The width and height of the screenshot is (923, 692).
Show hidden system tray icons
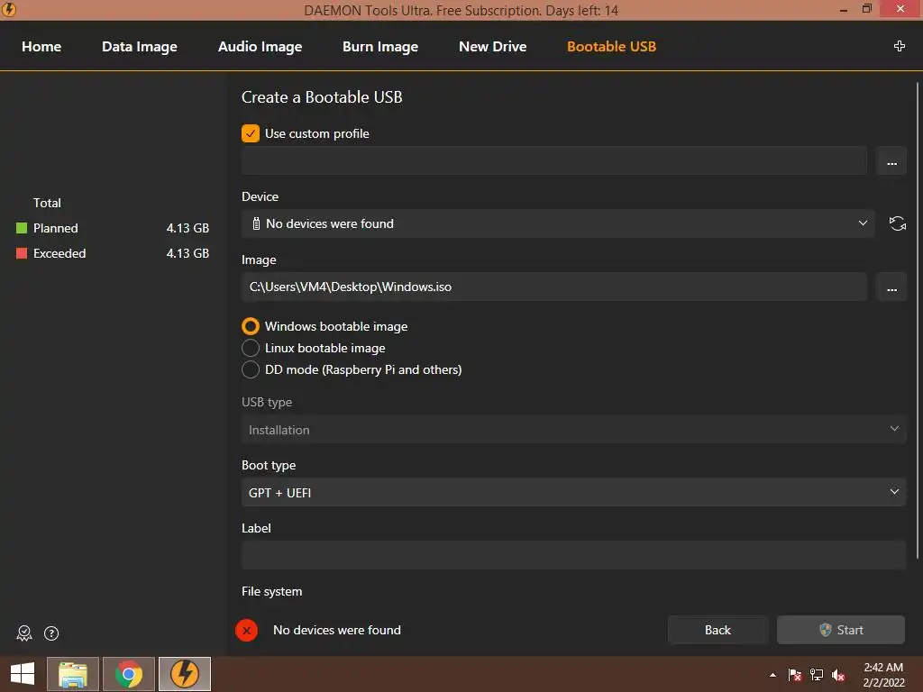(x=772, y=675)
